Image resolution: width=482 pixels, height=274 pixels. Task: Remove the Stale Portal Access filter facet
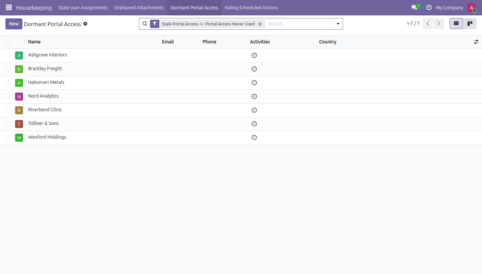260,24
